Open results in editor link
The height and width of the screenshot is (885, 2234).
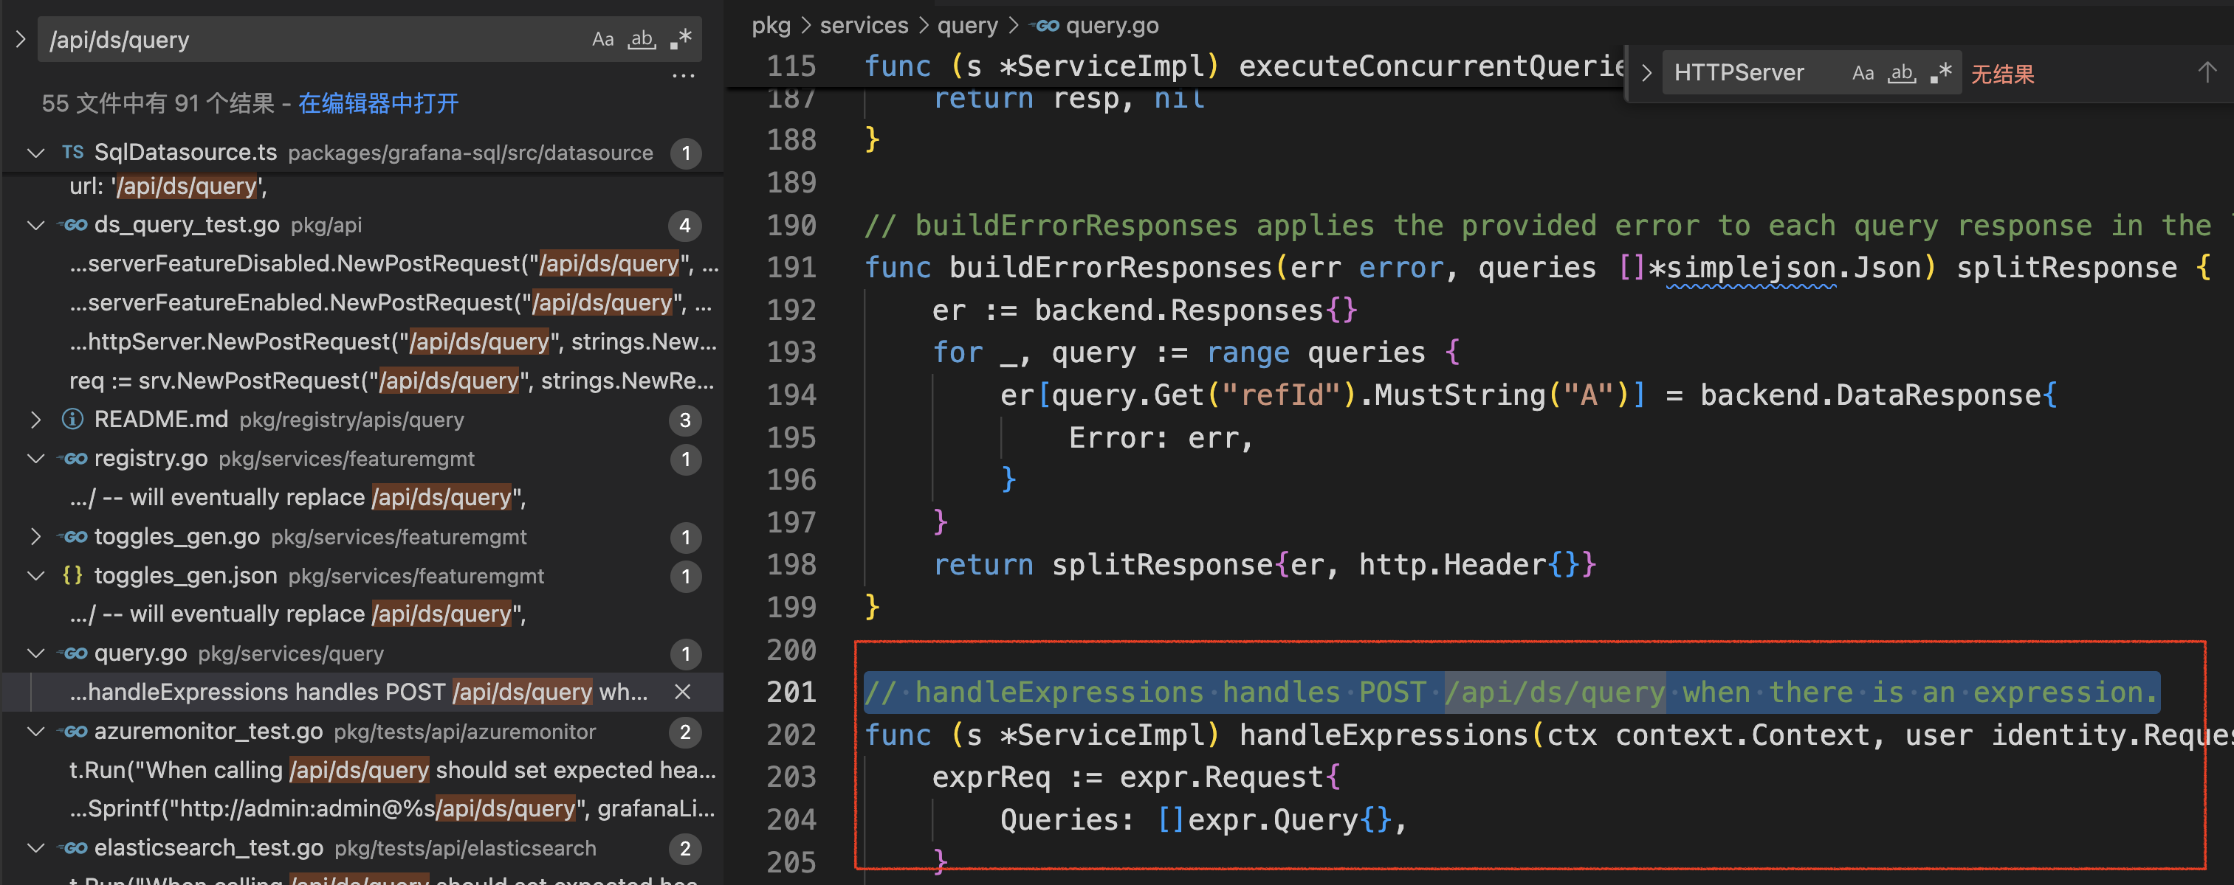(378, 104)
